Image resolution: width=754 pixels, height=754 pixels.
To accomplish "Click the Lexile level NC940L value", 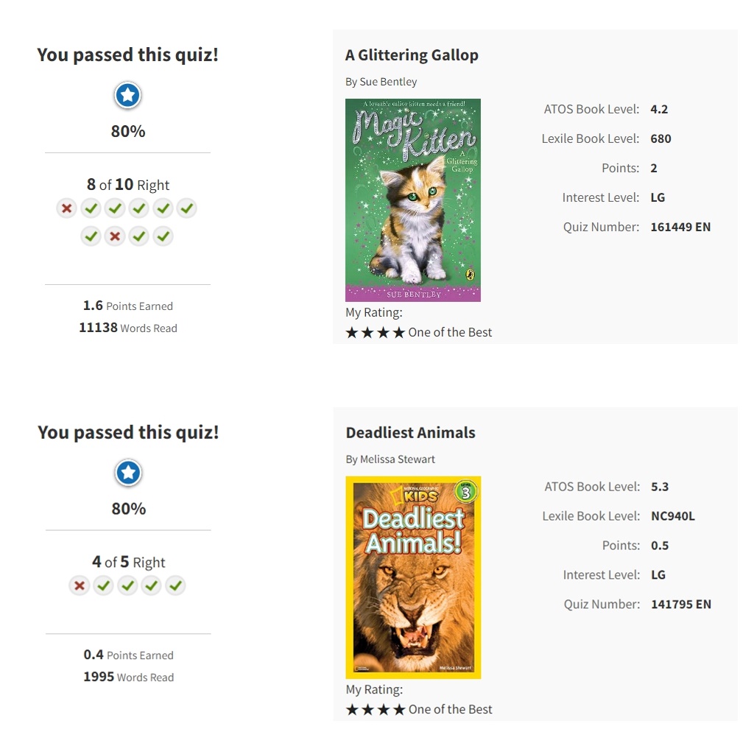I will point(673,516).
